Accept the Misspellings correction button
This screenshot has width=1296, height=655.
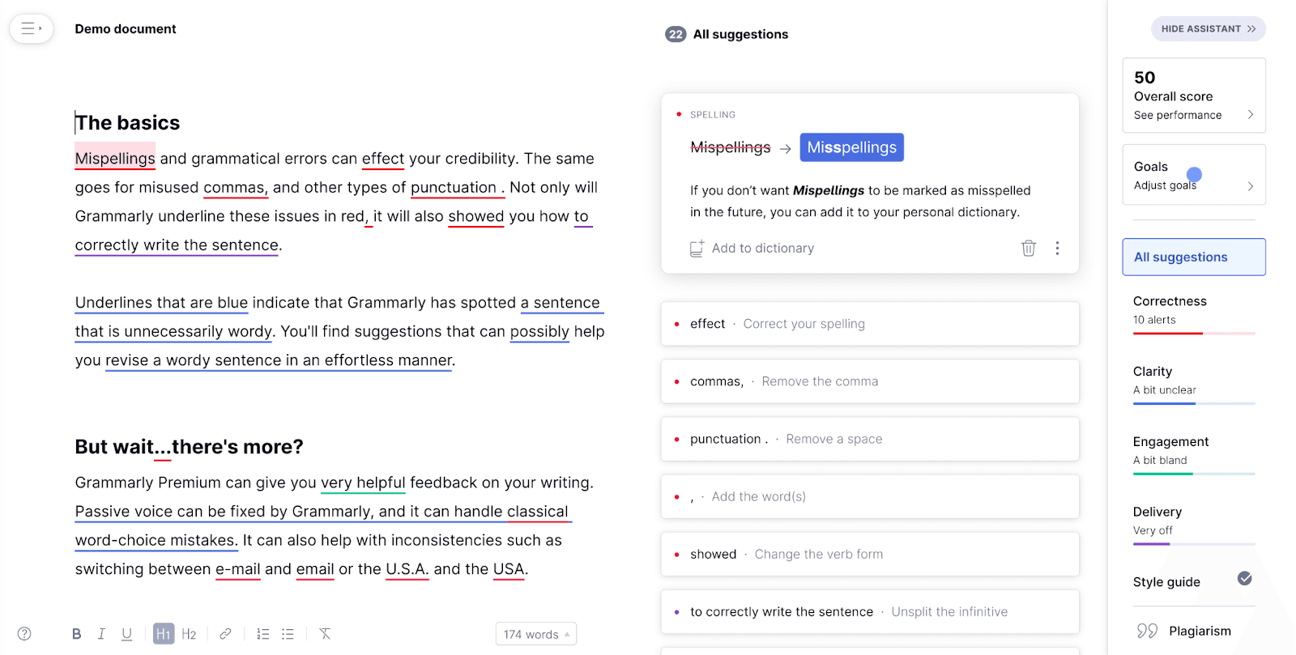pos(850,147)
